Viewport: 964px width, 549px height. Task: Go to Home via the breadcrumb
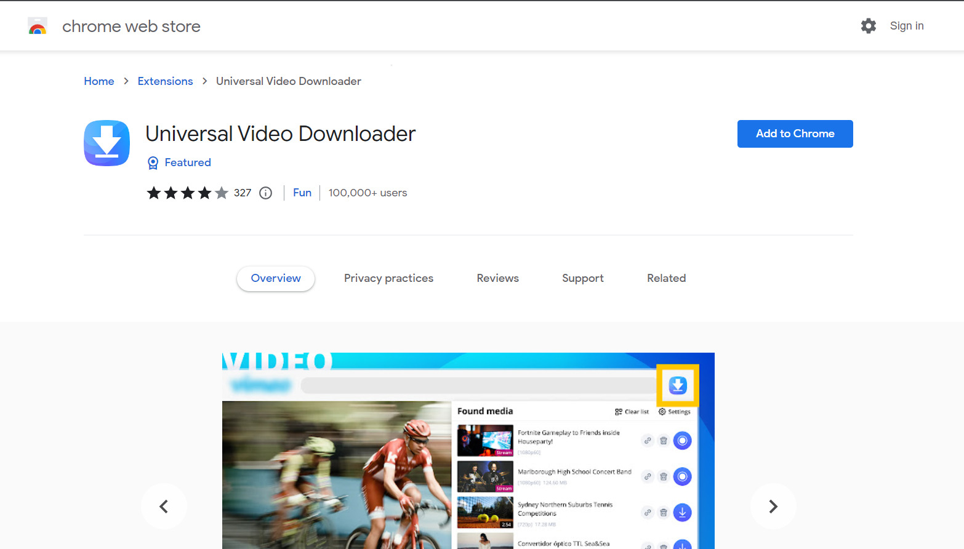tap(98, 81)
